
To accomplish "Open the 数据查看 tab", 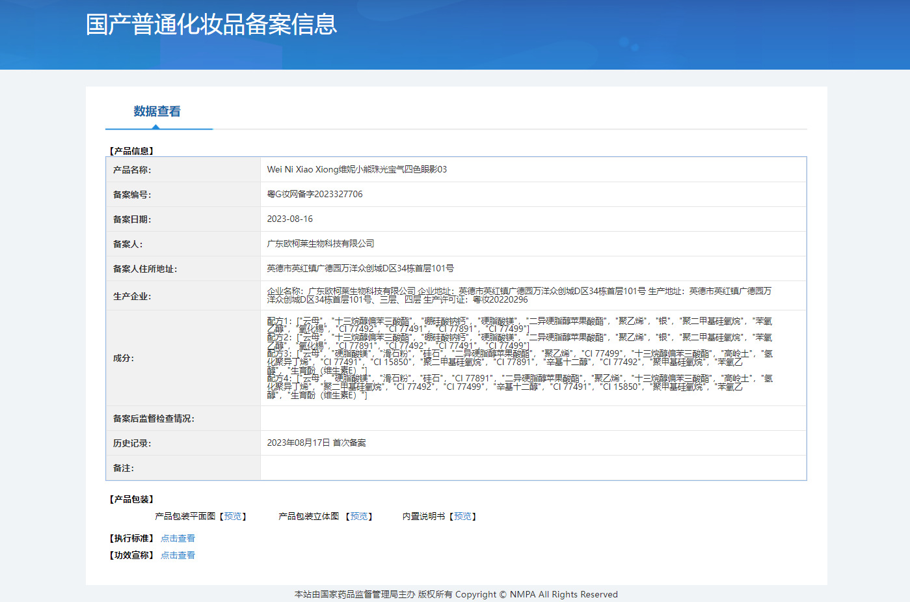I will [x=157, y=111].
